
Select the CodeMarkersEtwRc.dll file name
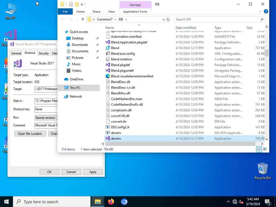(127, 105)
